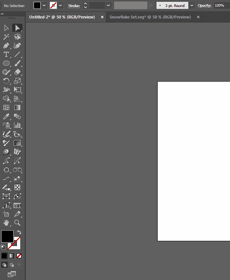The image size is (230, 280).
Task: Activate the Zoom magnifier tool
Action: coord(17,223)
